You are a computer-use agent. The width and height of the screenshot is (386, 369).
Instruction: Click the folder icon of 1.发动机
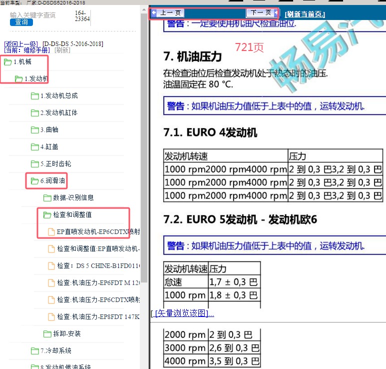(x=18, y=79)
